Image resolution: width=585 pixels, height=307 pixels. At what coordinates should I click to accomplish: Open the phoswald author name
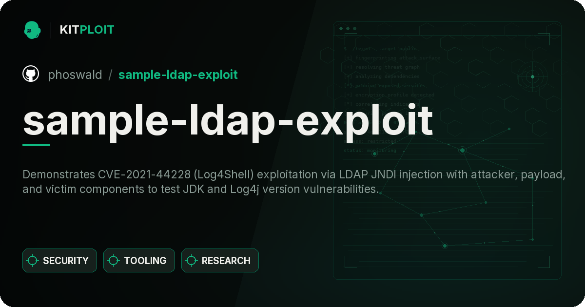(x=75, y=75)
